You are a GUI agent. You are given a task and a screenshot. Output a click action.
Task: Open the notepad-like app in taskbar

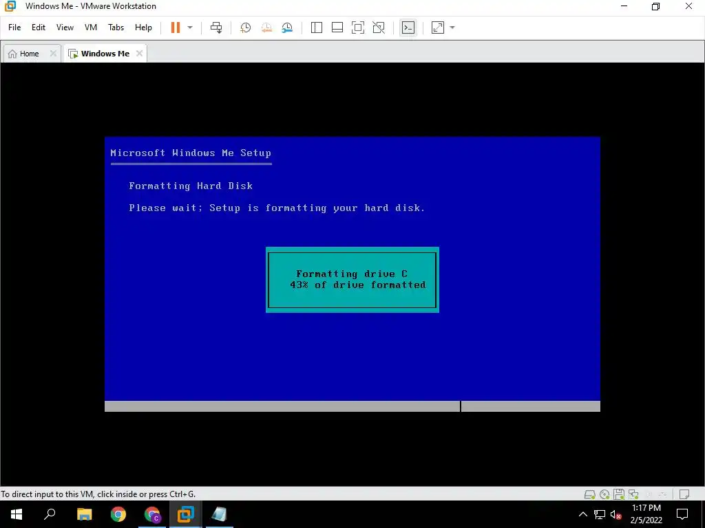tap(219, 514)
